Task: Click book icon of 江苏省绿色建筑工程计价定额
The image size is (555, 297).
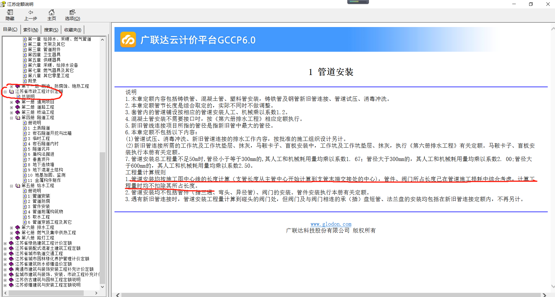Action: click(11, 243)
